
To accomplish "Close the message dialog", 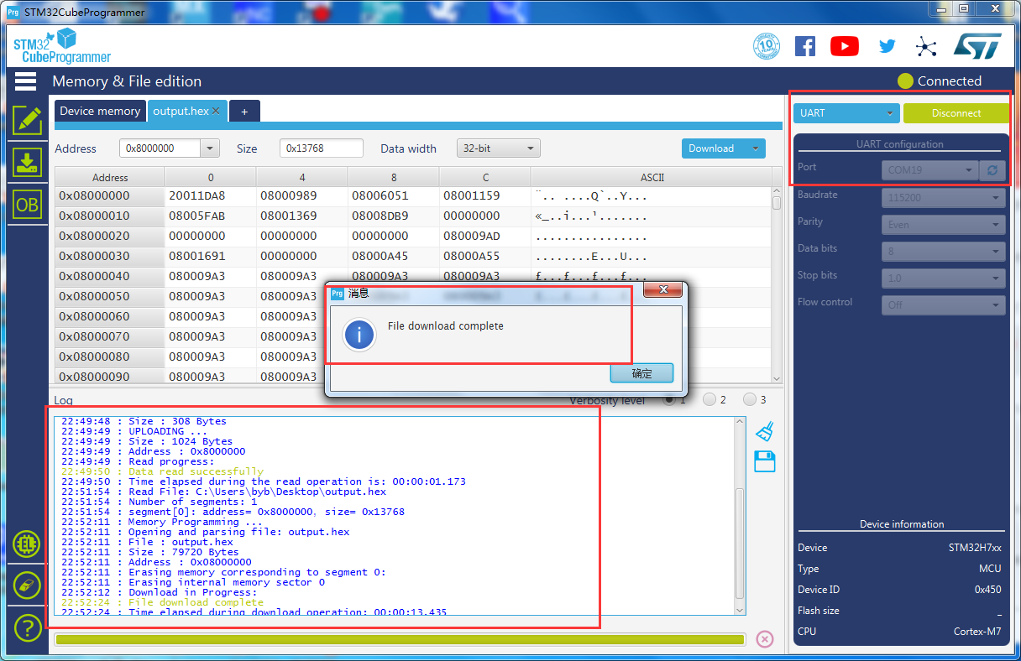I will [x=663, y=289].
